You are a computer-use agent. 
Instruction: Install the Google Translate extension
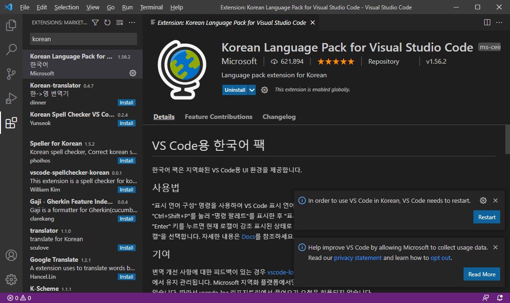[x=127, y=277]
